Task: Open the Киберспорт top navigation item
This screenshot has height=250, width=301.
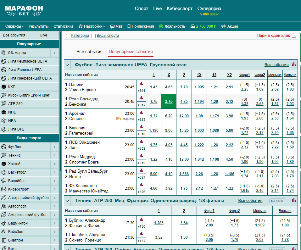Action: pyautogui.click(x=180, y=8)
